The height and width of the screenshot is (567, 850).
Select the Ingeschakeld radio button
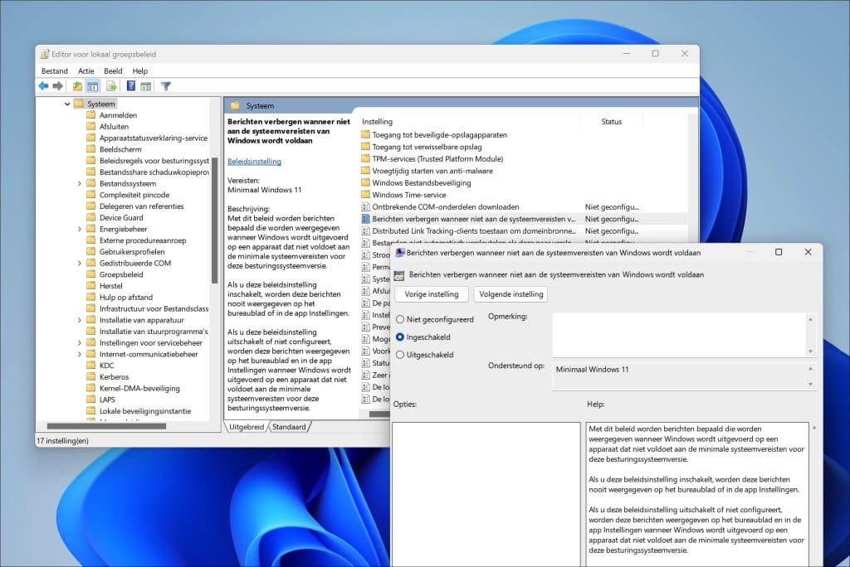click(400, 337)
